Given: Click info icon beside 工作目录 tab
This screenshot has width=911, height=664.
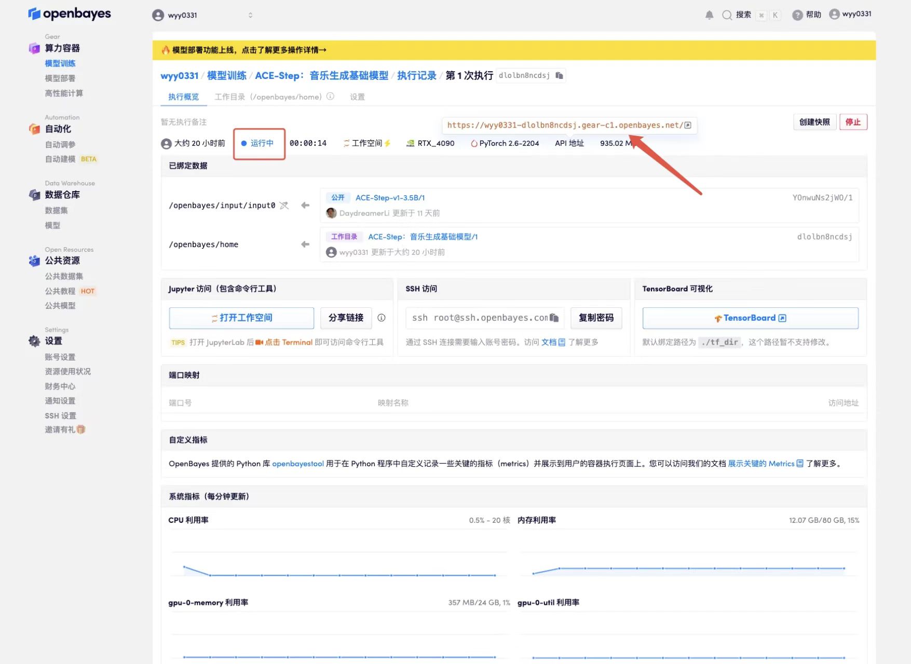Looking at the screenshot, I should click(x=331, y=97).
